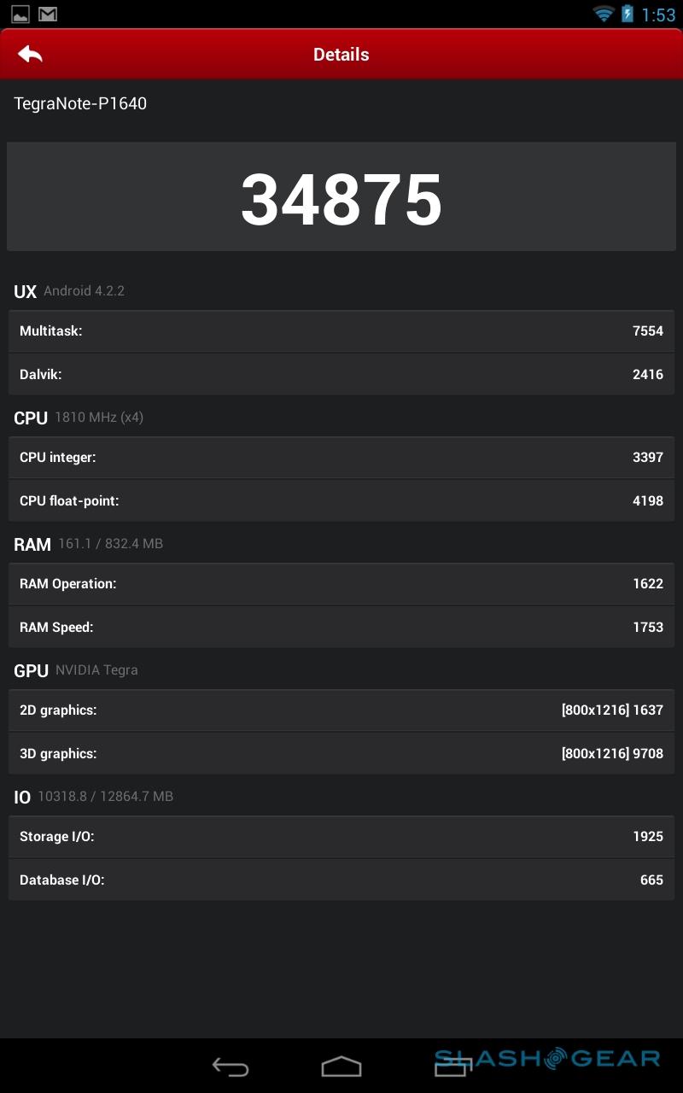
Task: Tap the 1:53 clock in the status bar
Action: click(658, 15)
